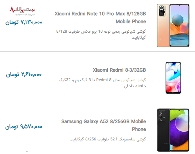
Task: Click the Mobile Phone text under Redmi Note 10
Action: (131, 22)
